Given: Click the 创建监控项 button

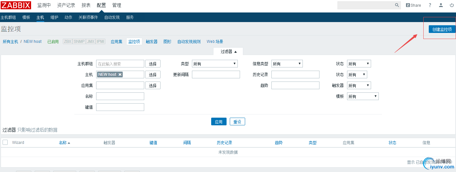Looking at the screenshot, I should click(x=442, y=29).
